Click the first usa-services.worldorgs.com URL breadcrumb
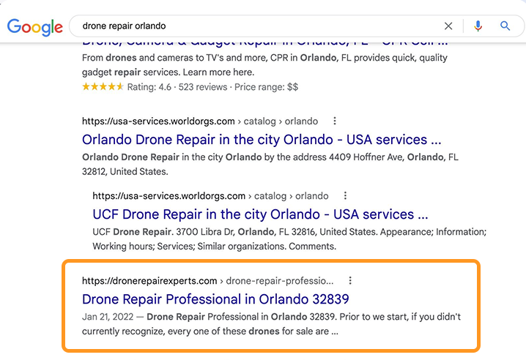 (x=200, y=121)
